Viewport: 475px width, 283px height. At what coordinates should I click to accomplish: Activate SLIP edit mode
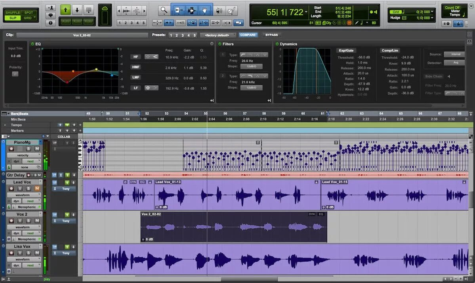[x=13, y=18]
